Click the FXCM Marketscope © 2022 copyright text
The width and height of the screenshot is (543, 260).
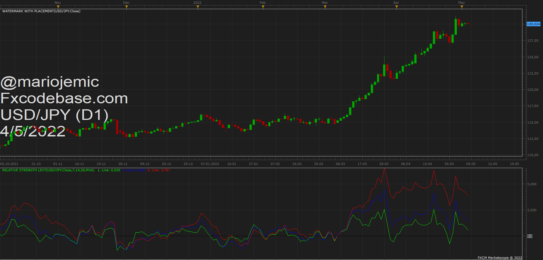point(500,258)
